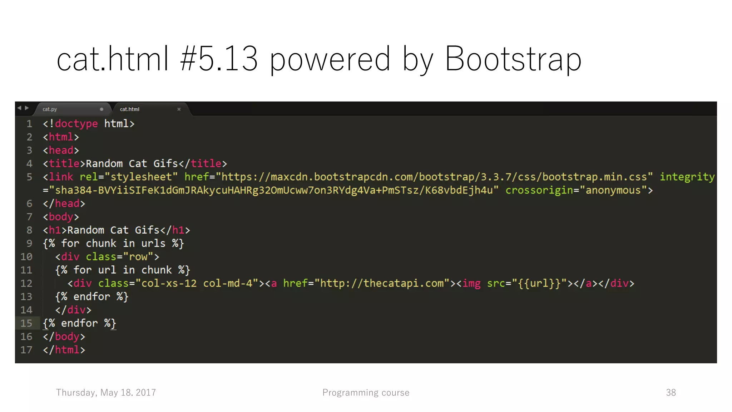Click the "anonymous" crossorigin value
The image size is (732, 412).
(613, 190)
